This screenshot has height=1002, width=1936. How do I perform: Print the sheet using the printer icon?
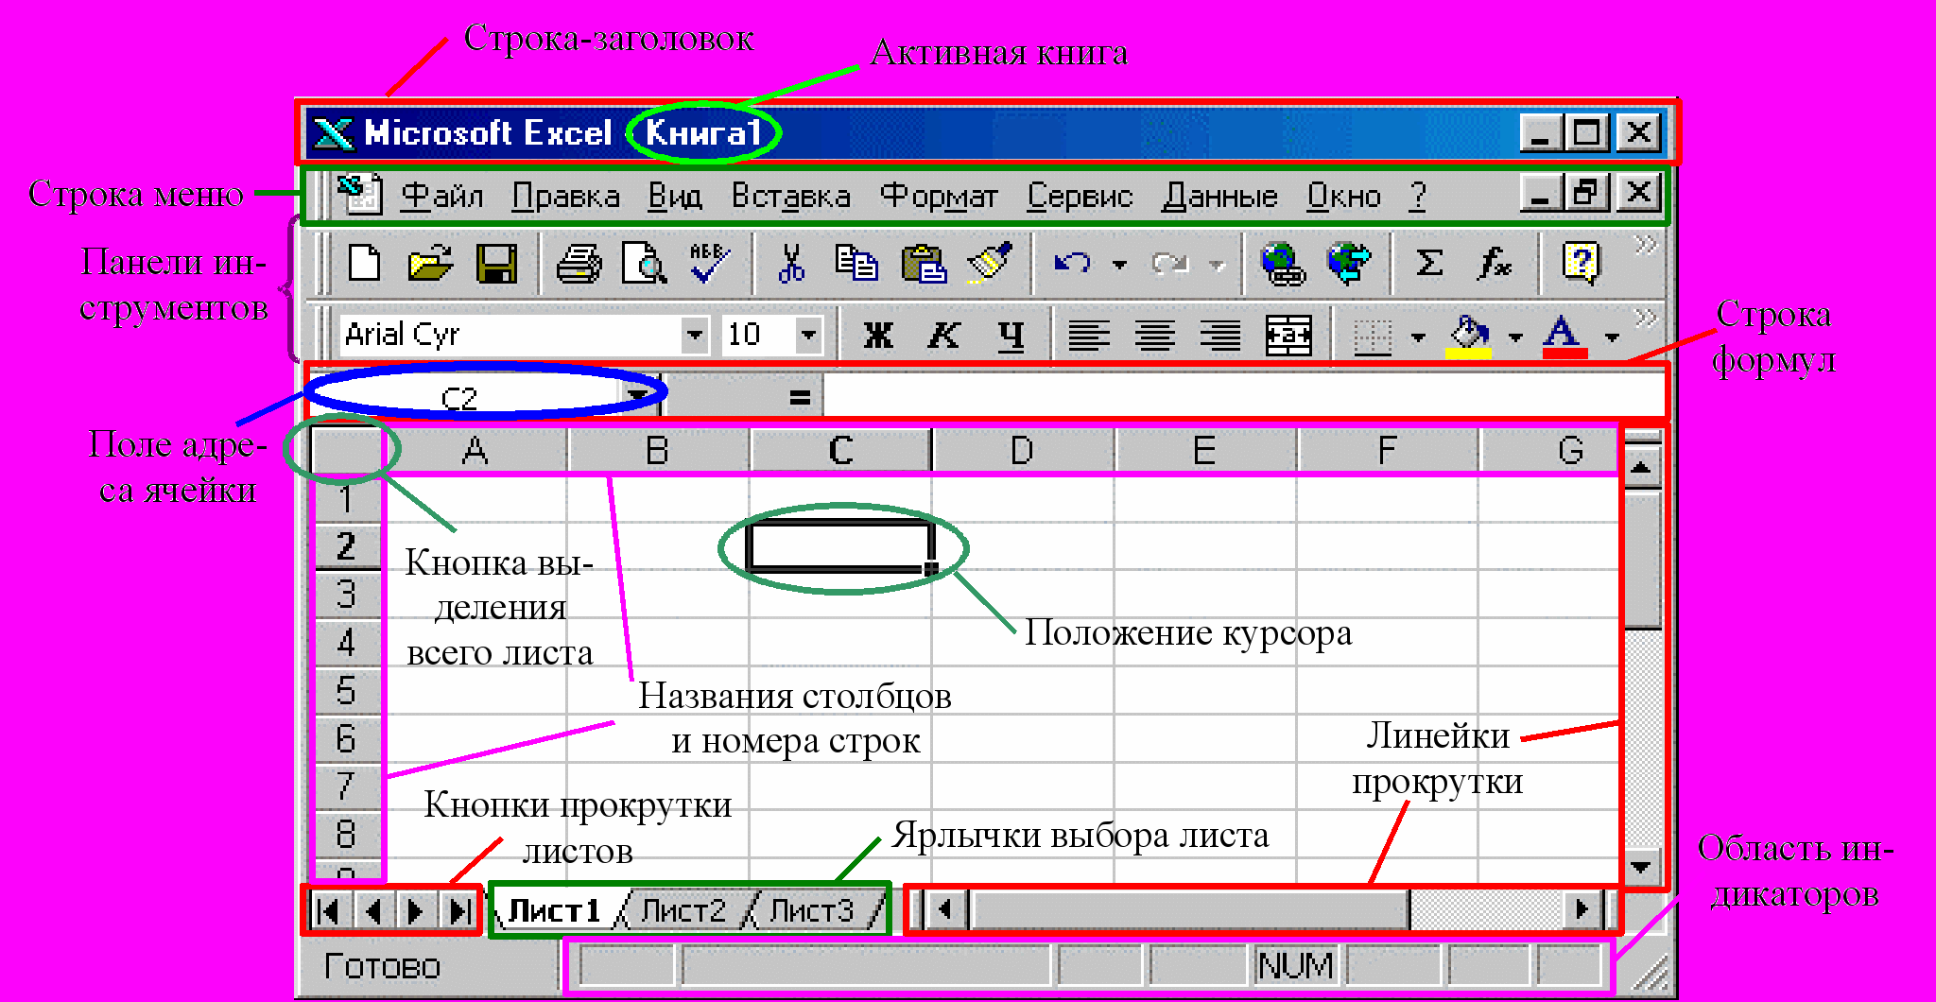pos(579,264)
